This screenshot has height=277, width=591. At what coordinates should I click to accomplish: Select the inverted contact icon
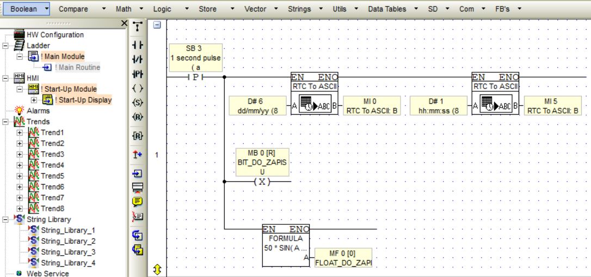[x=138, y=59]
